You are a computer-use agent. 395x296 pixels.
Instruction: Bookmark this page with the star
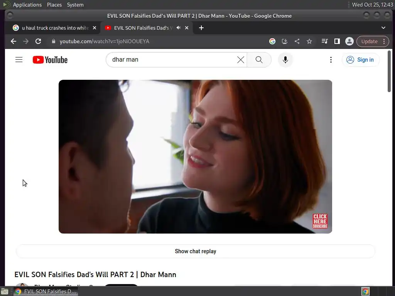309,41
